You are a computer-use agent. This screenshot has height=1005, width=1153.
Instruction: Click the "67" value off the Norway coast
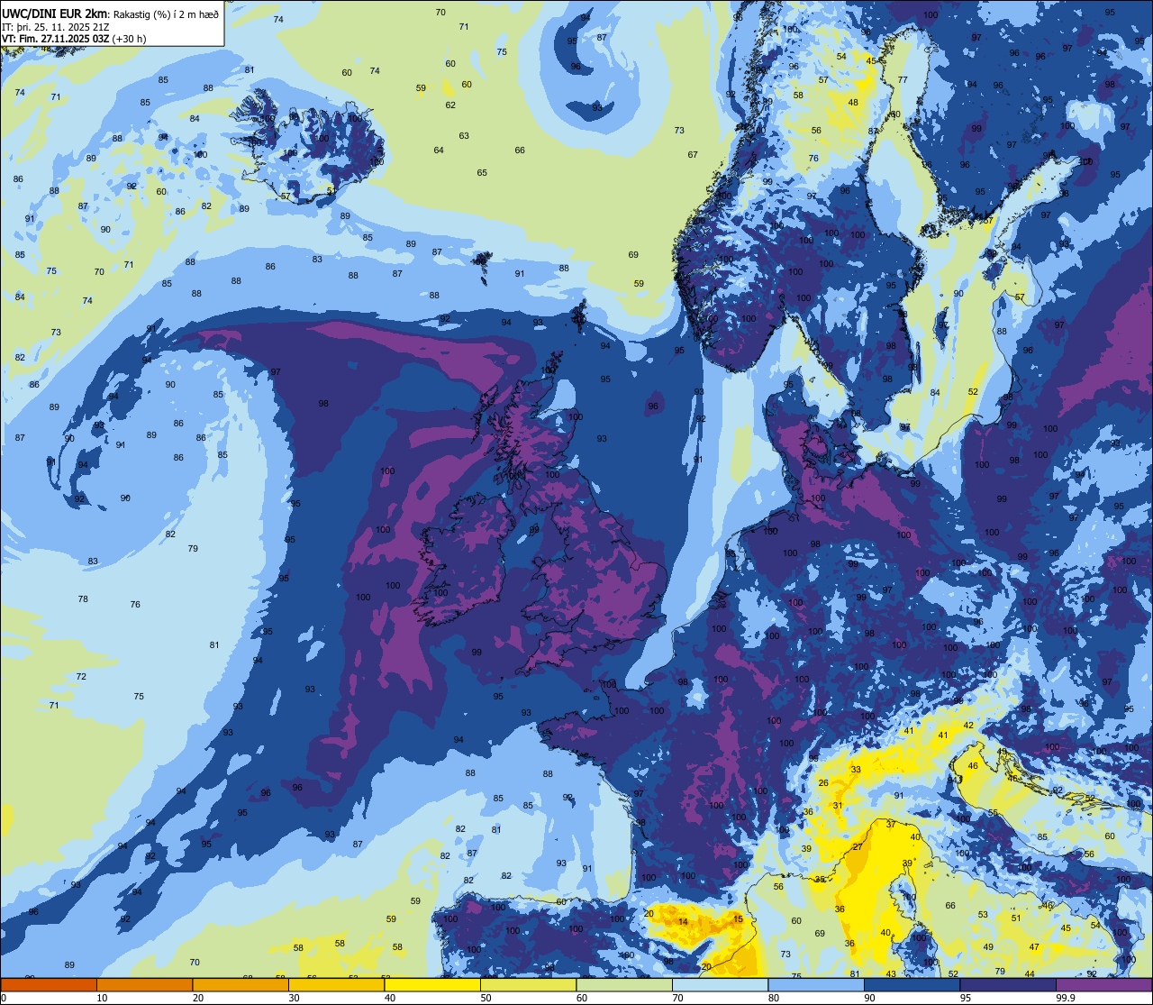693,154
